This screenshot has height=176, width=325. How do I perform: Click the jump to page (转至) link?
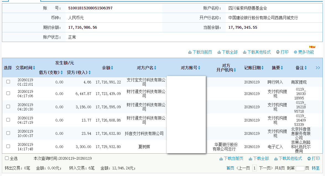point(316,168)
